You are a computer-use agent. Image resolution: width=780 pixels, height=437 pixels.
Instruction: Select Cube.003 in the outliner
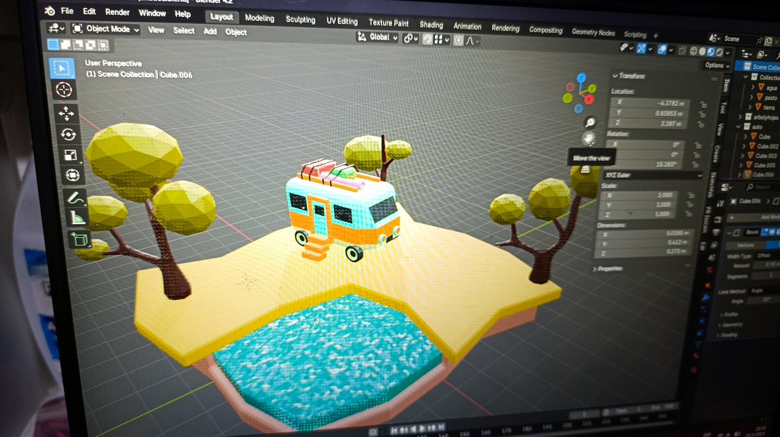tap(766, 156)
